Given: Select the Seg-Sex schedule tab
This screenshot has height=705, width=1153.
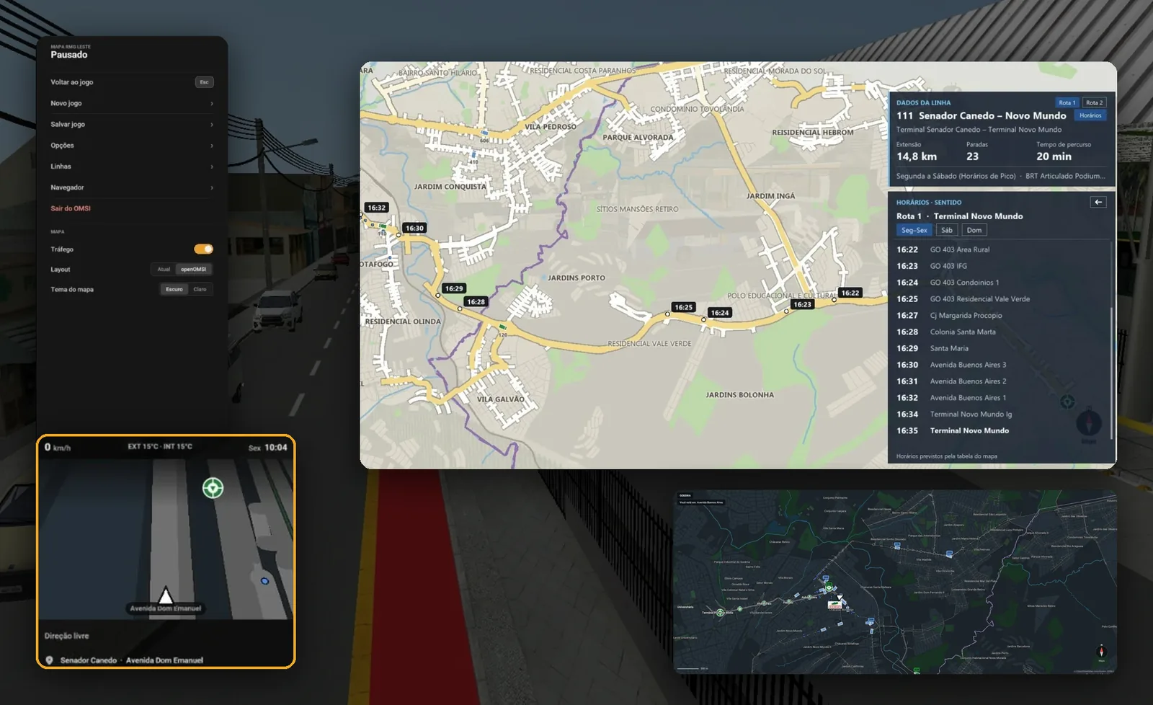Looking at the screenshot, I should pyautogui.click(x=914, y=230).
